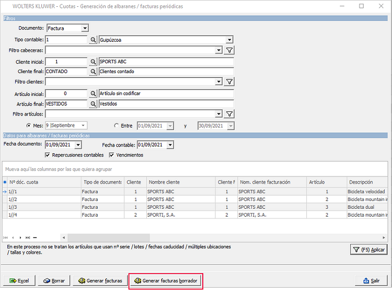Click the Bicicleta velocidad description cell
The height and width of the screenshot is (293, 392).
367,191
